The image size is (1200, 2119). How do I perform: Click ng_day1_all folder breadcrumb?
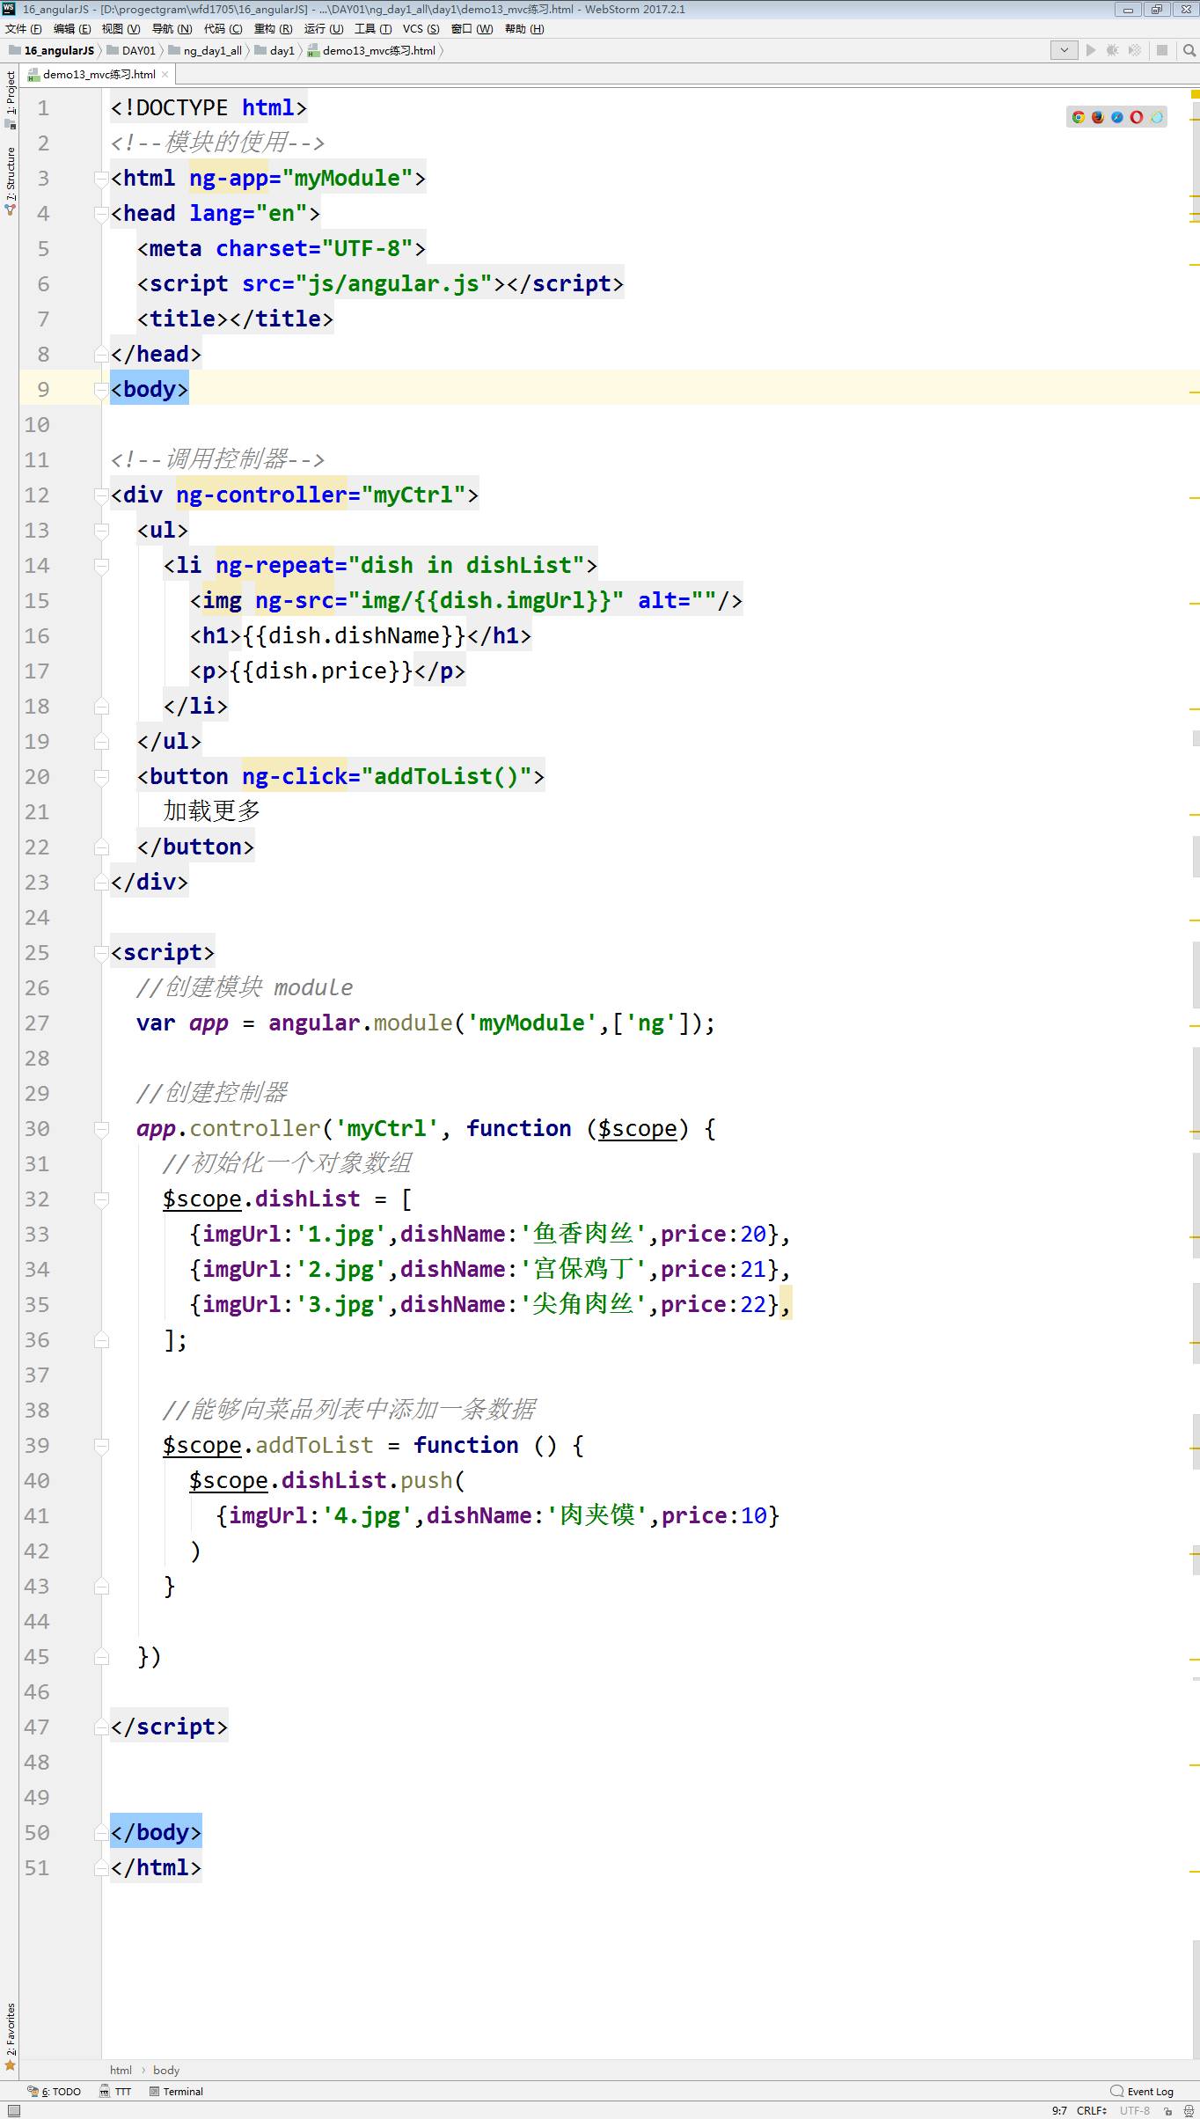coord(205,50)
